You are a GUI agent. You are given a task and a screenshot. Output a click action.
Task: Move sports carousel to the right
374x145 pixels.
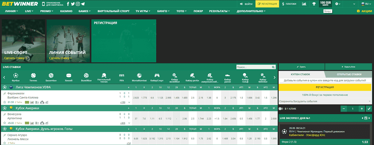click(274, 77)
